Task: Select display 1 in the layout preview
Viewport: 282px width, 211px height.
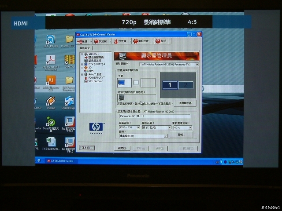Action: pos(170,85)
